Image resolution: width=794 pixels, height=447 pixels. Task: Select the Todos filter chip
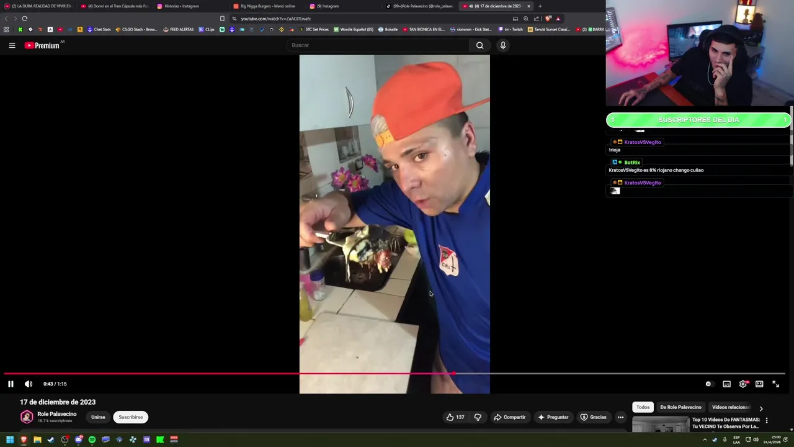(643, 407)
